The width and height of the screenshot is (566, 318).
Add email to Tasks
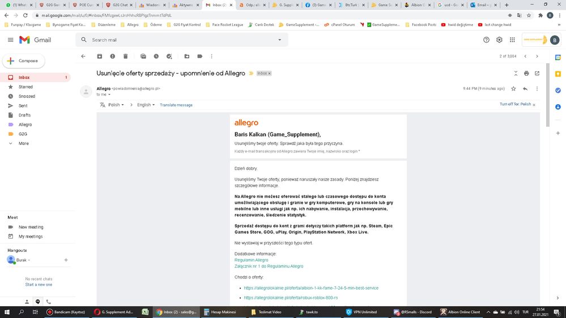coord(169,56)
